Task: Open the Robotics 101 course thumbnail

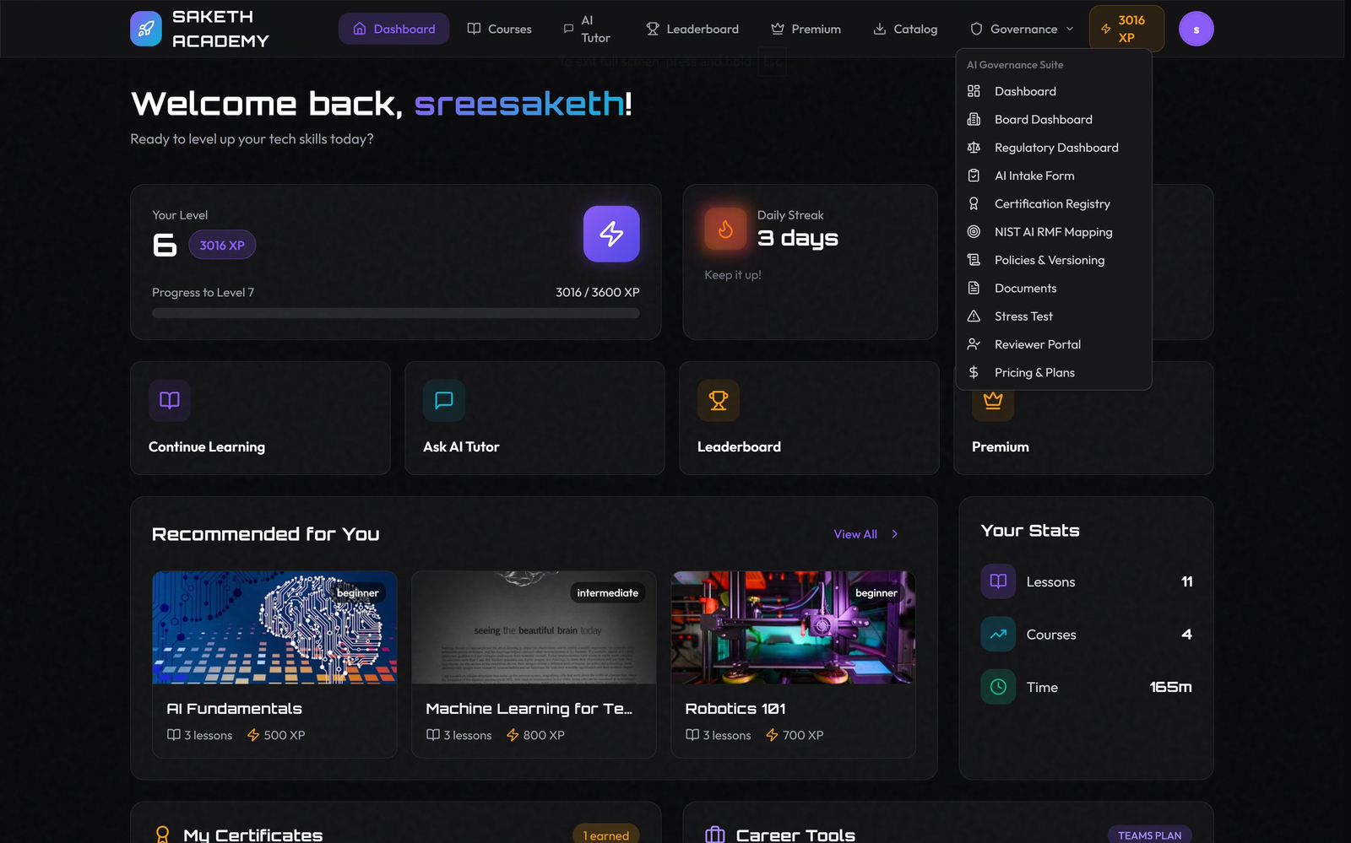Action: tap(793, 628)
